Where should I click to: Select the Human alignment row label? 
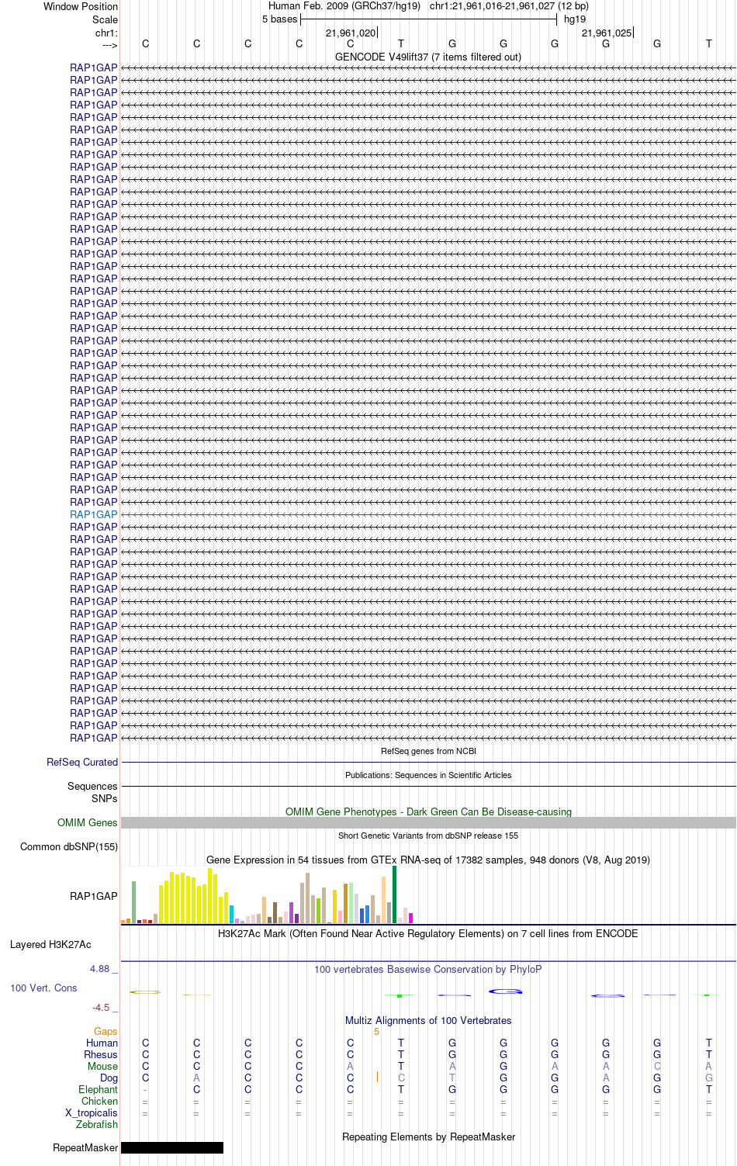102,1043
